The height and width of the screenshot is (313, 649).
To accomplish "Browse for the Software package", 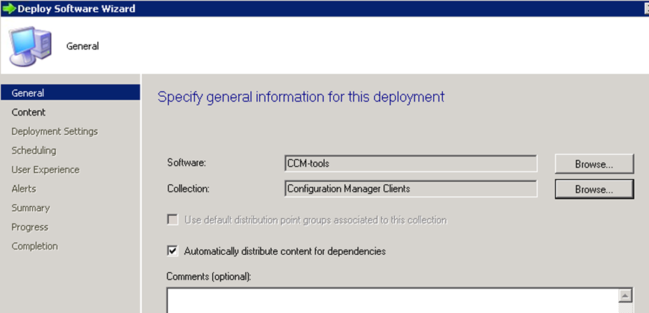I will click(x=594, y=164).
